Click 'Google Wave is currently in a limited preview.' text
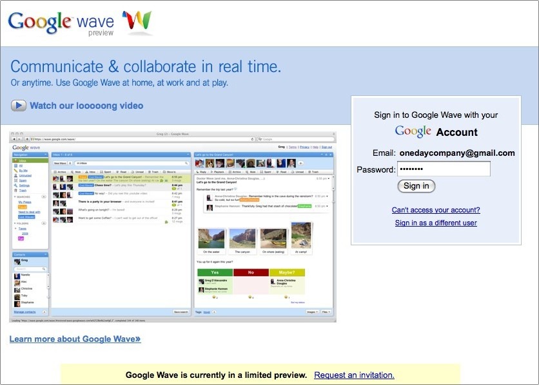 (x=216, y=375)
